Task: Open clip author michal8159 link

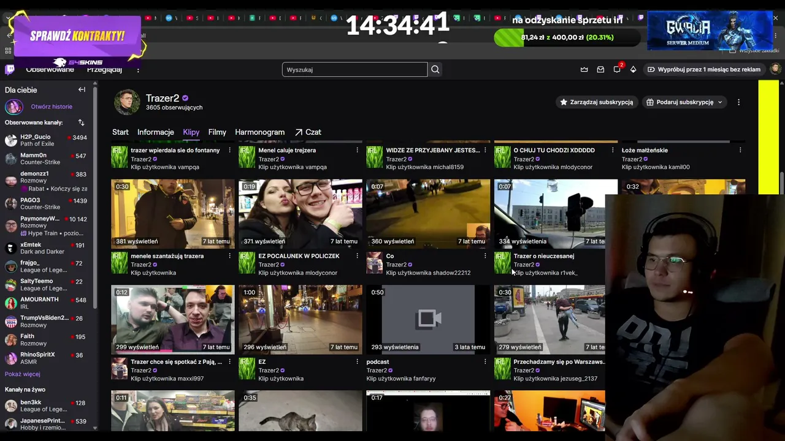Action: click(425, 167)
